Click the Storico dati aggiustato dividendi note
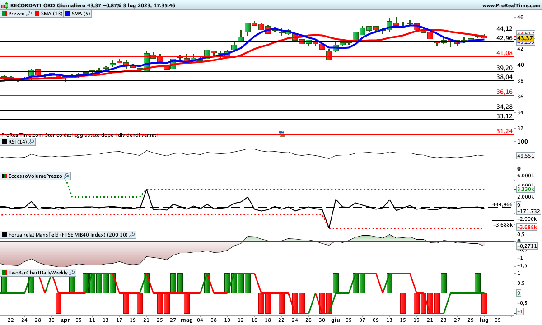542x325 pixels. click(102, 135)
